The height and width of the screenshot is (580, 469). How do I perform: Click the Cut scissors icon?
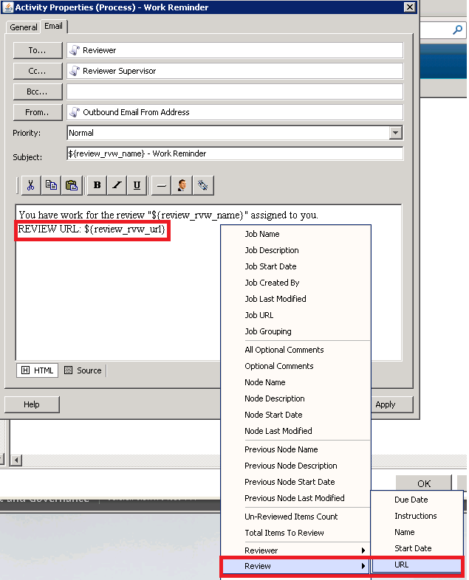pyautogui.click(x=30, y=185)
